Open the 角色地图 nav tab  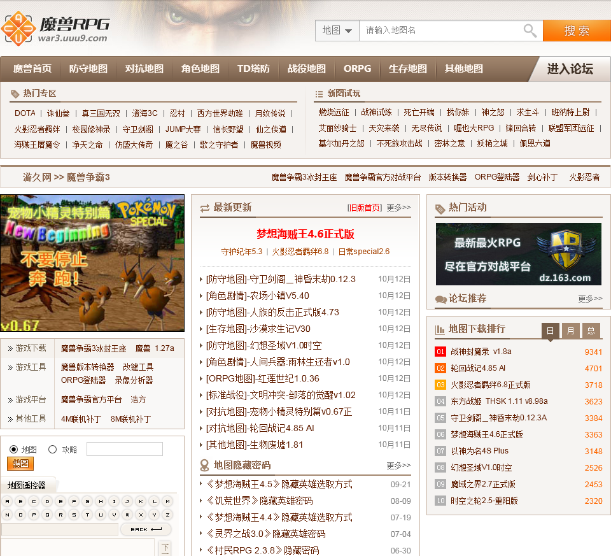pos(200,69)
